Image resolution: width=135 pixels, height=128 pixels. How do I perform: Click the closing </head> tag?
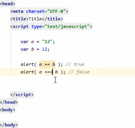tap(9, 102)
